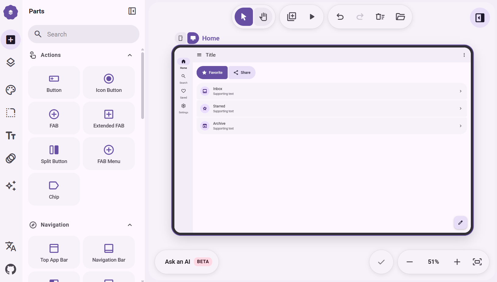
Task: Click the 51% zoom level value
Action: tap(433, 262)
